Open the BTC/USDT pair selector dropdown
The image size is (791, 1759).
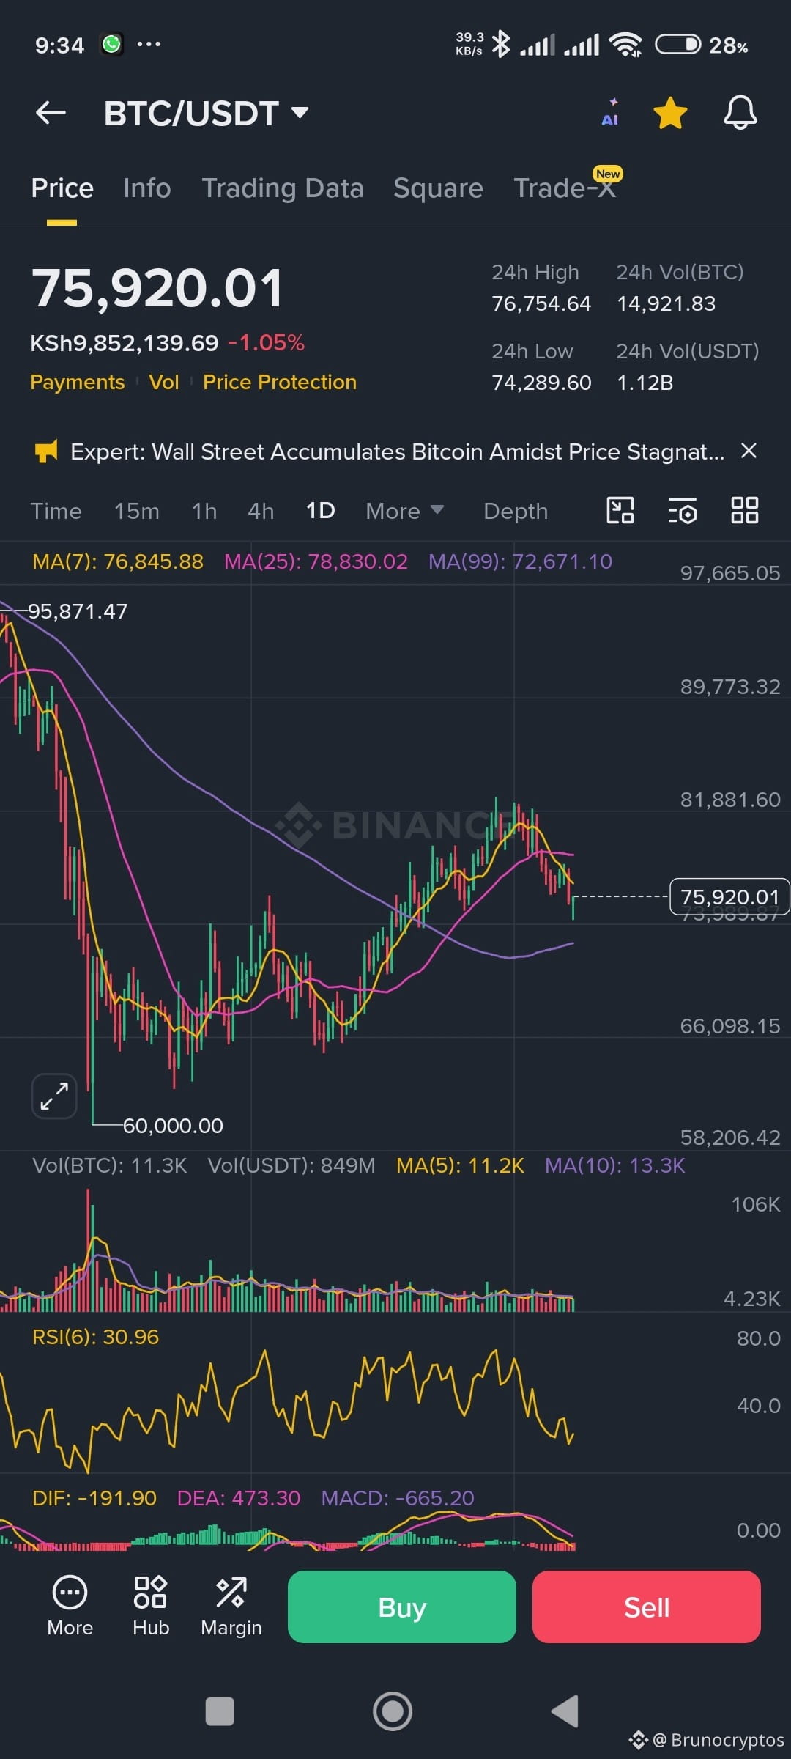point(207,114)
